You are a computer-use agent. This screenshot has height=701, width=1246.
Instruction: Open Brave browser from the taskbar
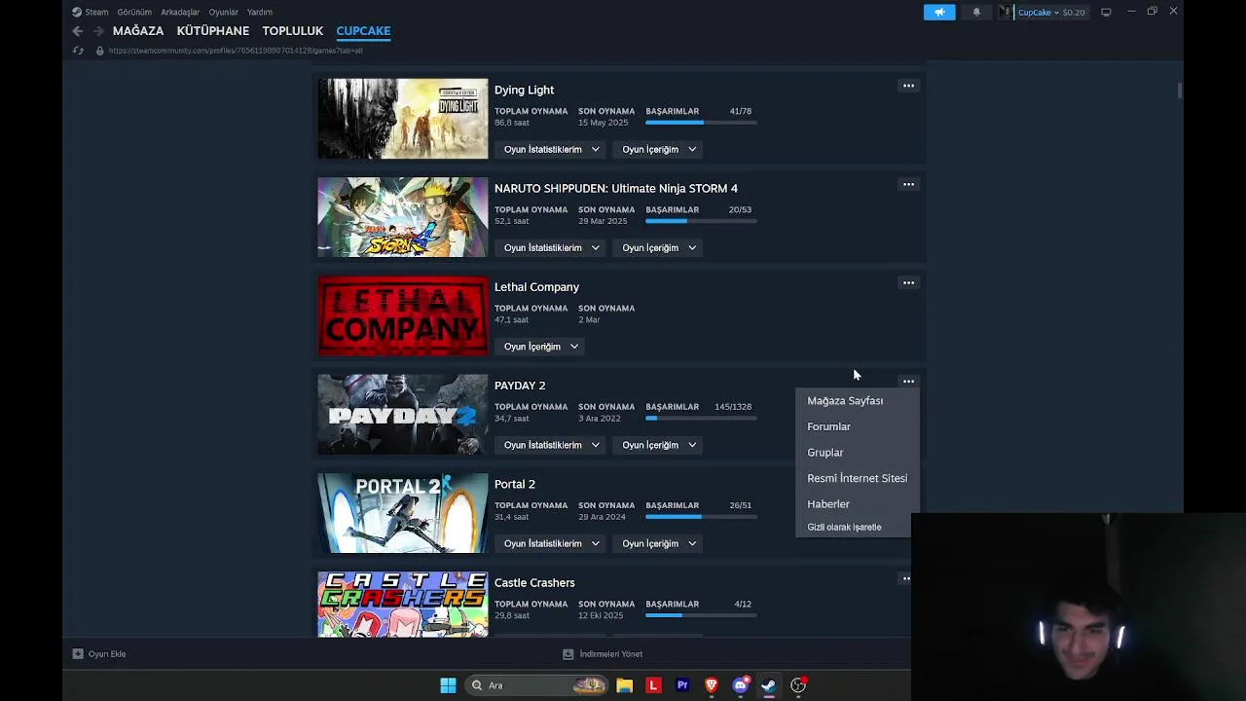(x=712, y=685)
